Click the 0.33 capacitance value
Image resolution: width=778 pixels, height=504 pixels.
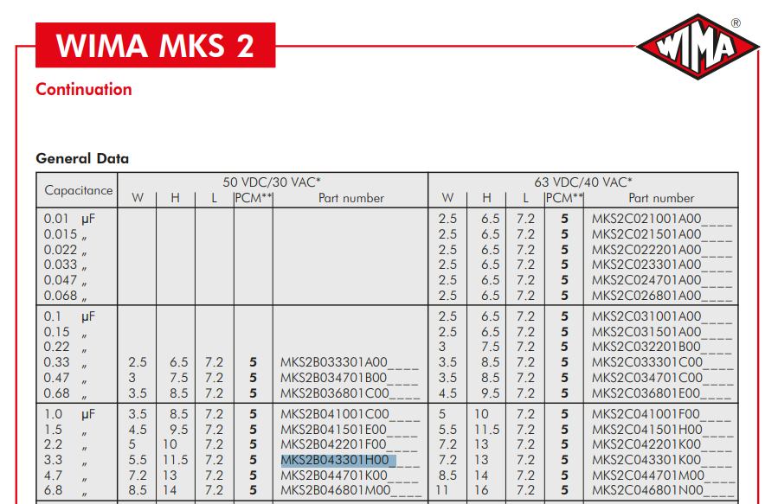click(56, 362)
